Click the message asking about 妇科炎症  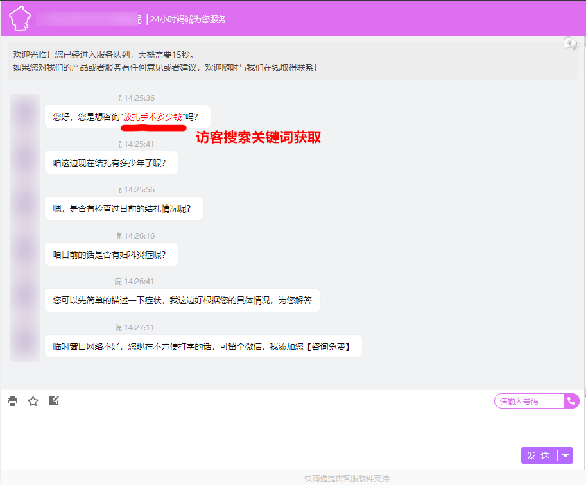(111, 255)
